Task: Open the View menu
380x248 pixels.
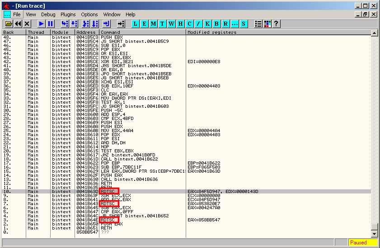Action: click(x=30, y=14)
